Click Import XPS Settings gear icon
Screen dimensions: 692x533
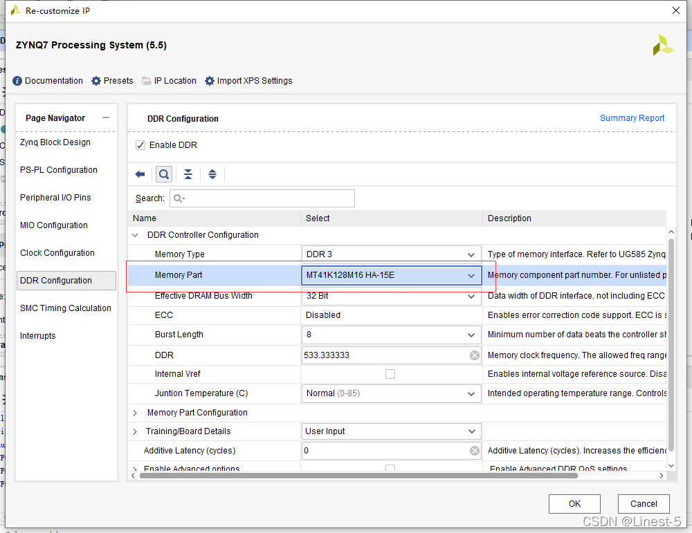point(210,81)
